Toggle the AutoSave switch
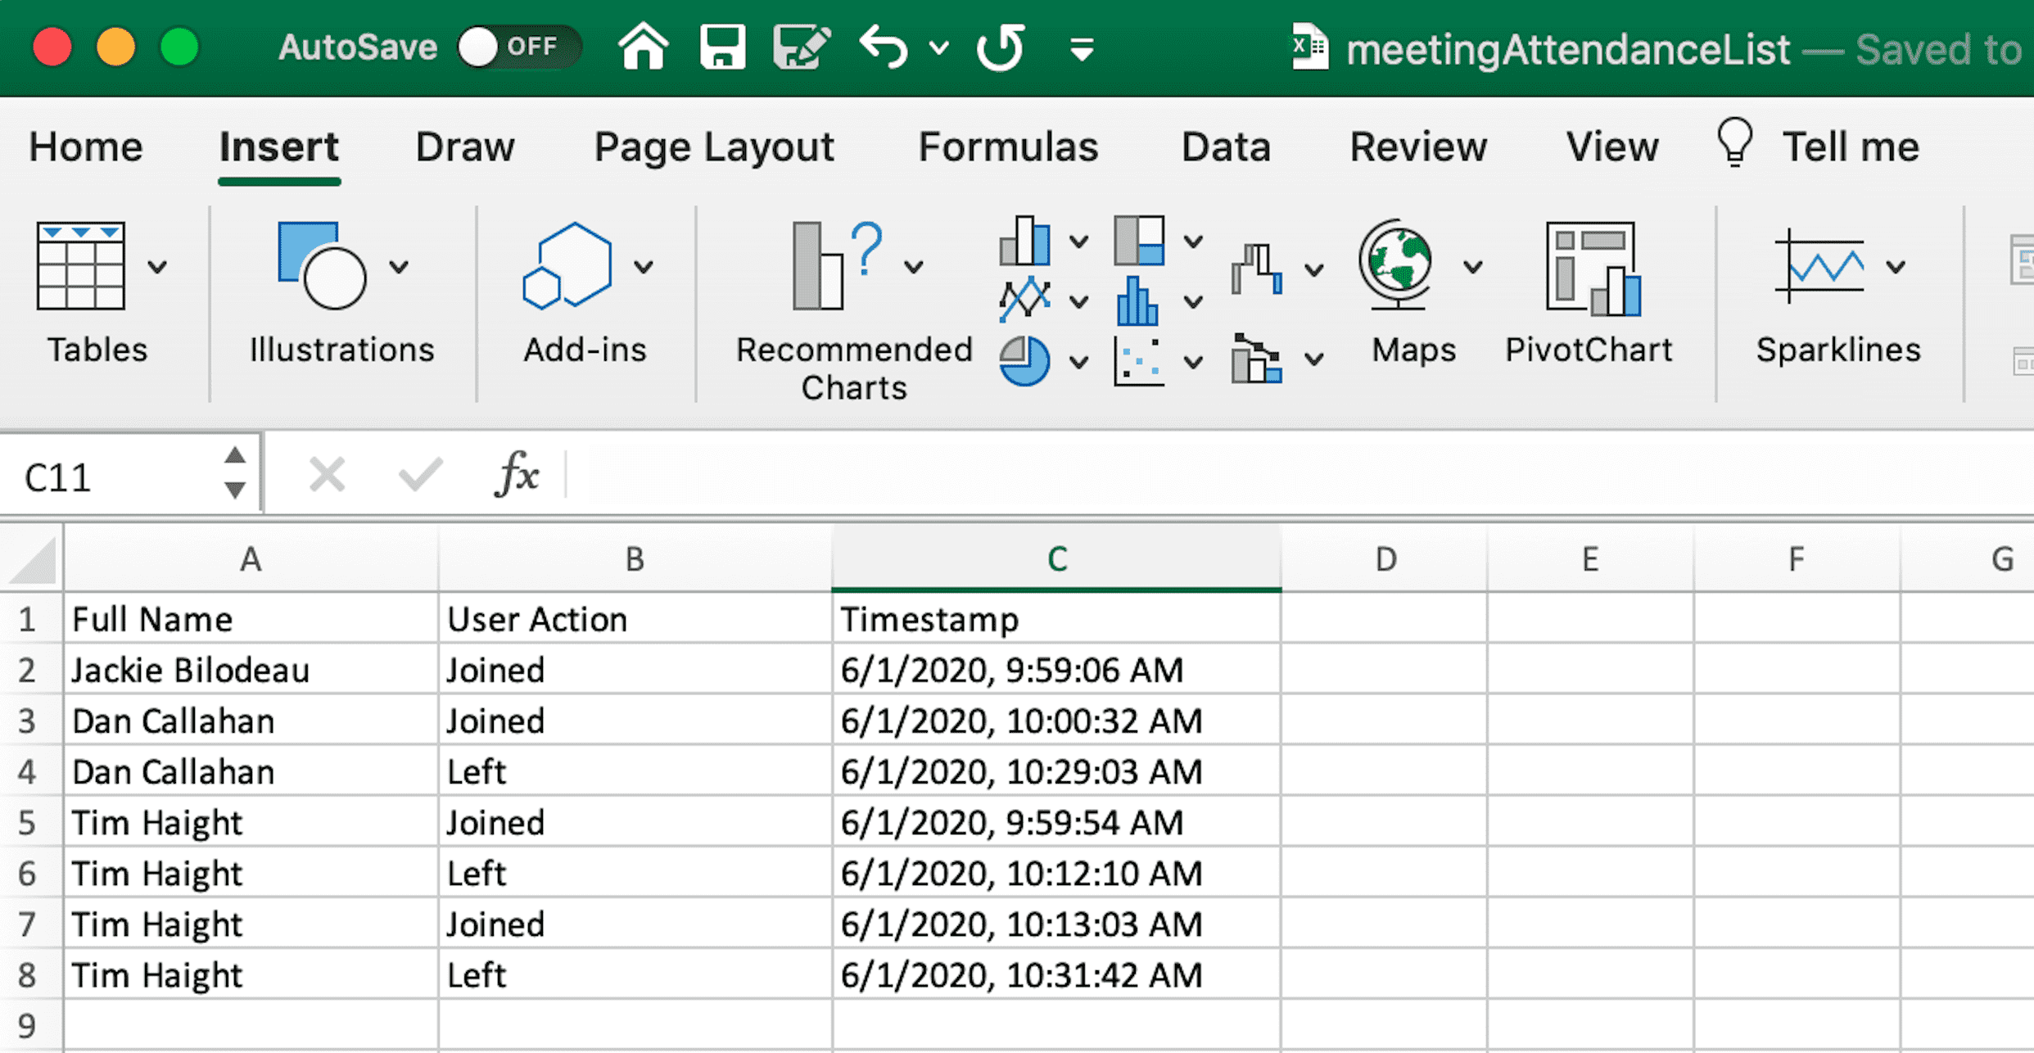The width and height of the screenshot is (2034, 1053). pos(518,47)
